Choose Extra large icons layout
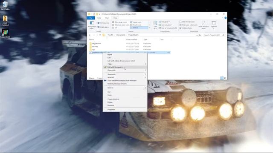273x153 pixels. [x=119, y=22]
